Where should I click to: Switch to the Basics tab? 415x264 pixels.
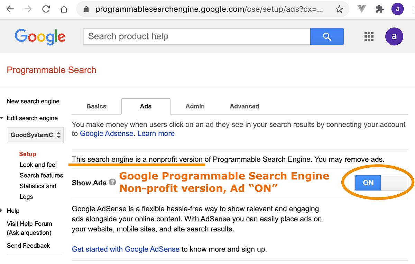pyautogui.click(x=96, y=106)
